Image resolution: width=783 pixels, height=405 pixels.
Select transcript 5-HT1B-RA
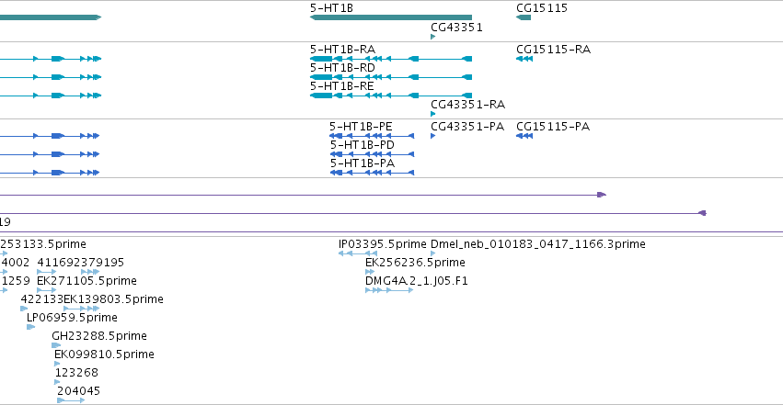391,59
